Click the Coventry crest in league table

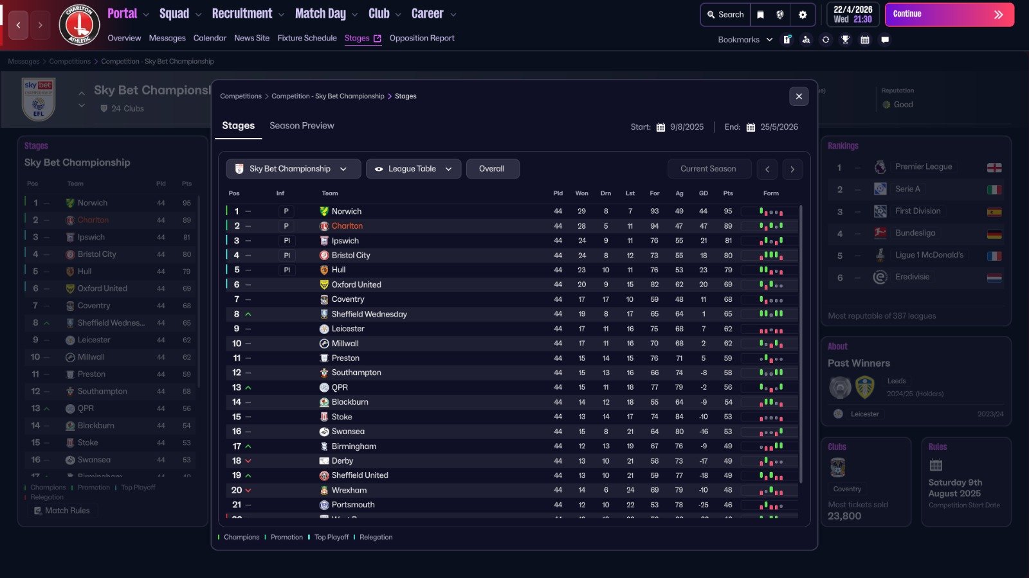pyautogui.click(x=324, y=299)
